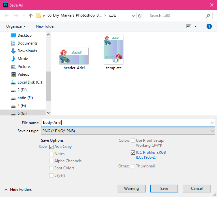The image size is (217, 197).
Task: Expand address bar history dropdown
Action: pyautogui.click(x=133, y=16)
